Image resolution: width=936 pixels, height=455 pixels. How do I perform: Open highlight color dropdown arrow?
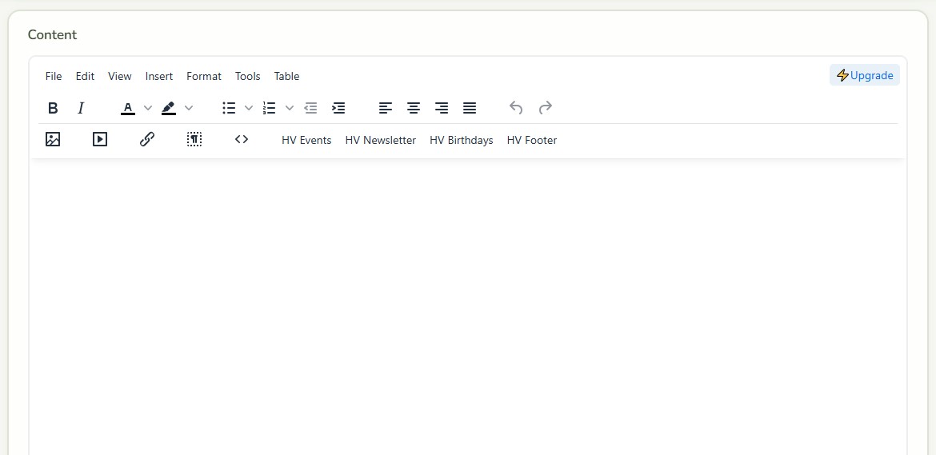click(x=189, y=108)
